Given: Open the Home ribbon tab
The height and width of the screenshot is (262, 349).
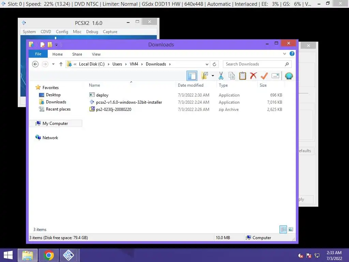Looking at the screenshot, I should 57,54.
